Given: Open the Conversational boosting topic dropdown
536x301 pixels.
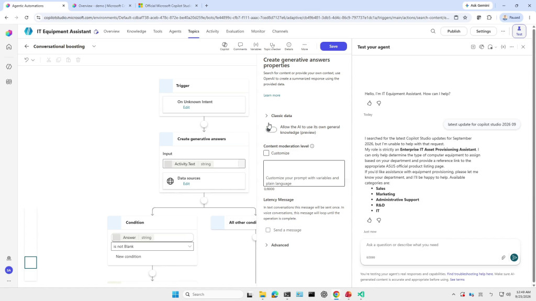Looking at the screenshot, I should 94,47.
